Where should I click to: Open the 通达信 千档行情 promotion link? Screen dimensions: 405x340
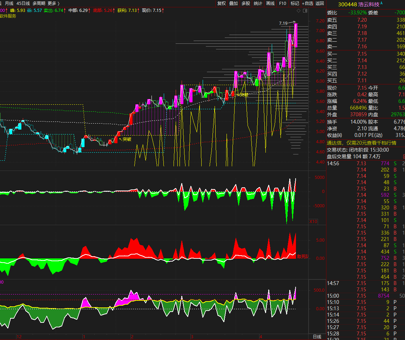361,143
